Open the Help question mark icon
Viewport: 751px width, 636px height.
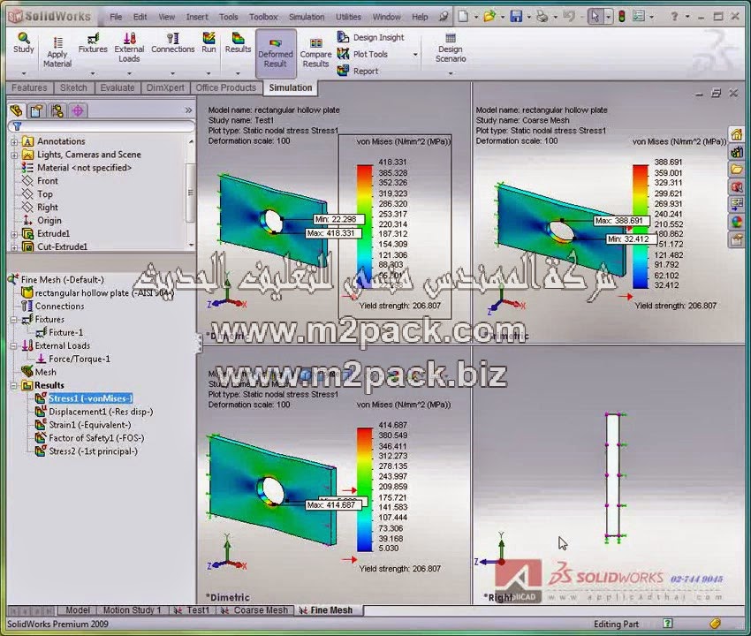tap(674, 17)
